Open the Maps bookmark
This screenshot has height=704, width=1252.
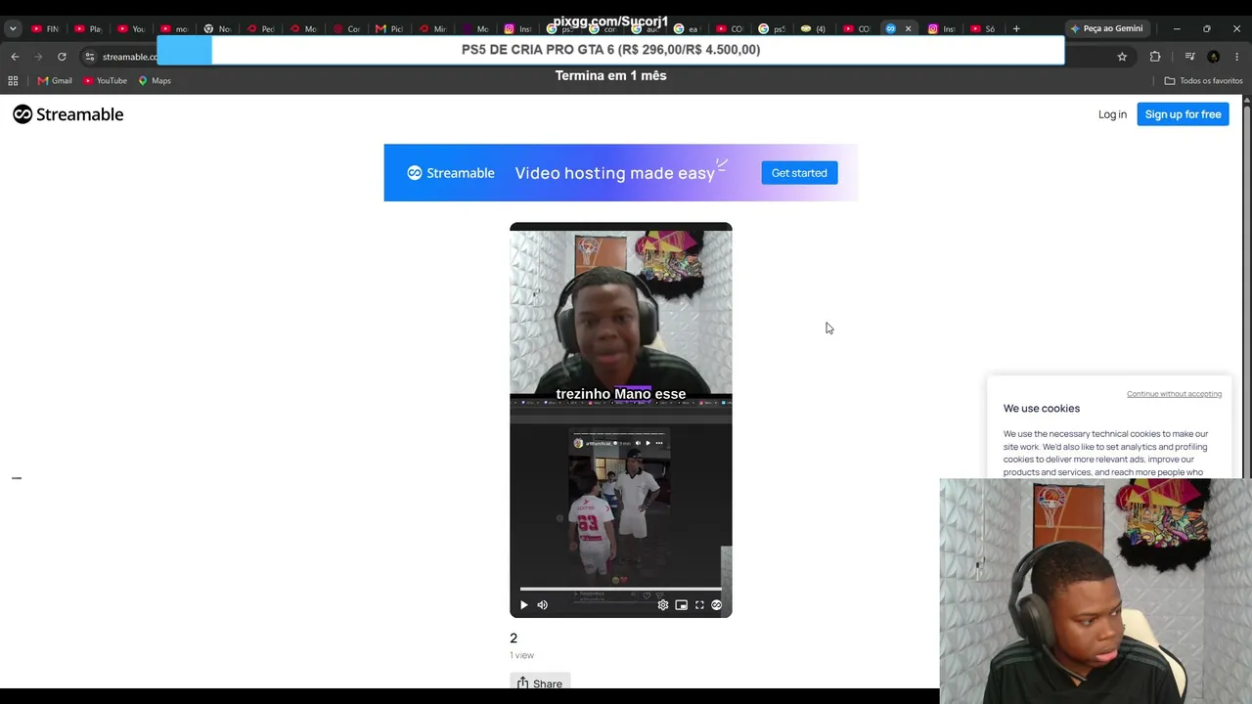click(155, 81)
